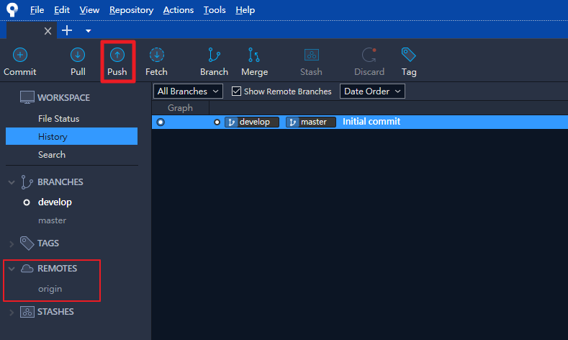568x340 pixels.
Task: Create a new branch with Branch icon
Action: point(214,55)
